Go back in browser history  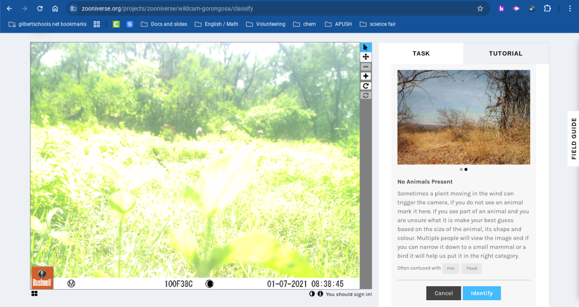tap(9, 9)
